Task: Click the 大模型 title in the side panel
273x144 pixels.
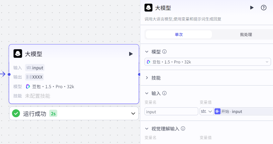Action: tap(163, 8)
